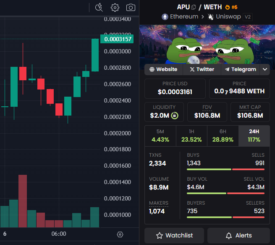Add pair to Watchlist
This screenshot has width=275, height=245.
[x=174, y=235]
